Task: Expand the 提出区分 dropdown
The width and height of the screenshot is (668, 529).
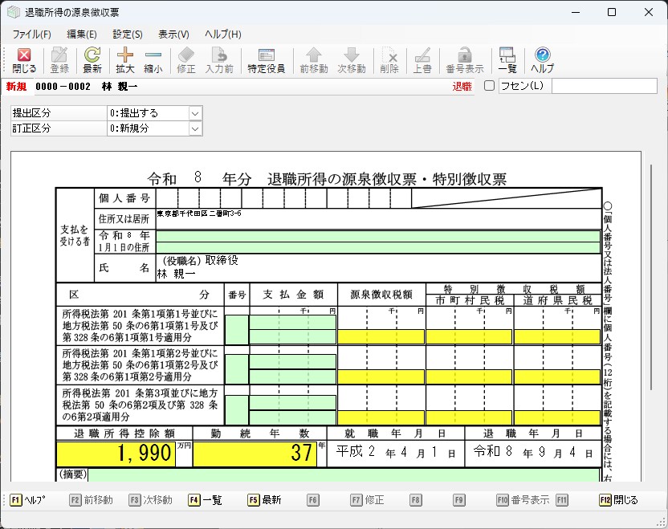Action: pyautogui.click(x=194, y=113)
